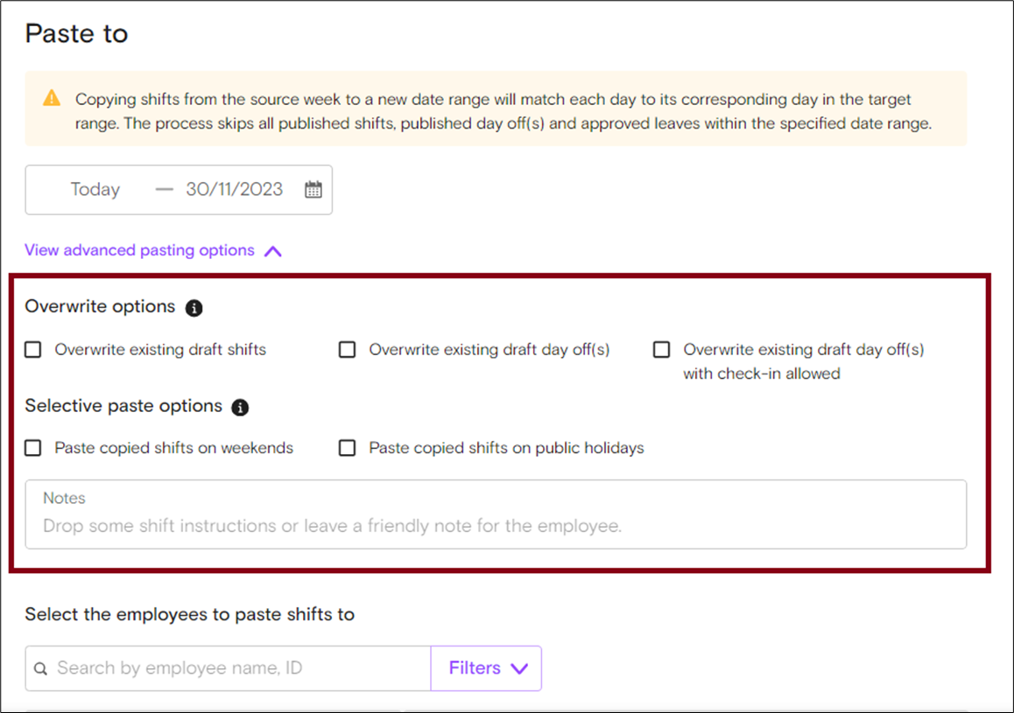Screen dimensions: 1014x713
Task: Click the View advanced pasting options link
Action: 139,250
